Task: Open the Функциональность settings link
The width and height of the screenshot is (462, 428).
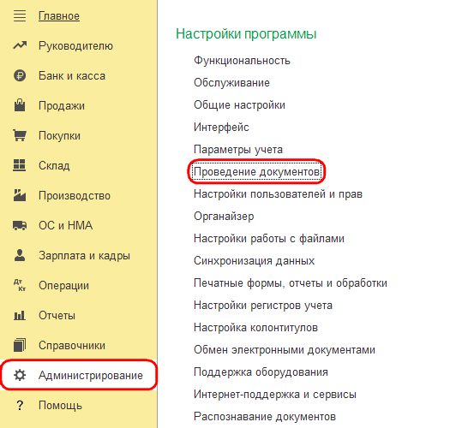Action: click(242, 61)
